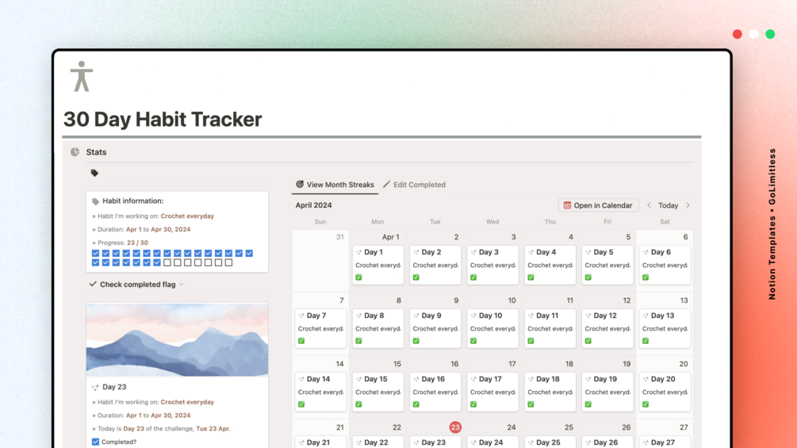This screenshot has height=448, width=797.
Task: Switch to Edit Completed tab
Action: pyautogui.click(x=414, y=185)
